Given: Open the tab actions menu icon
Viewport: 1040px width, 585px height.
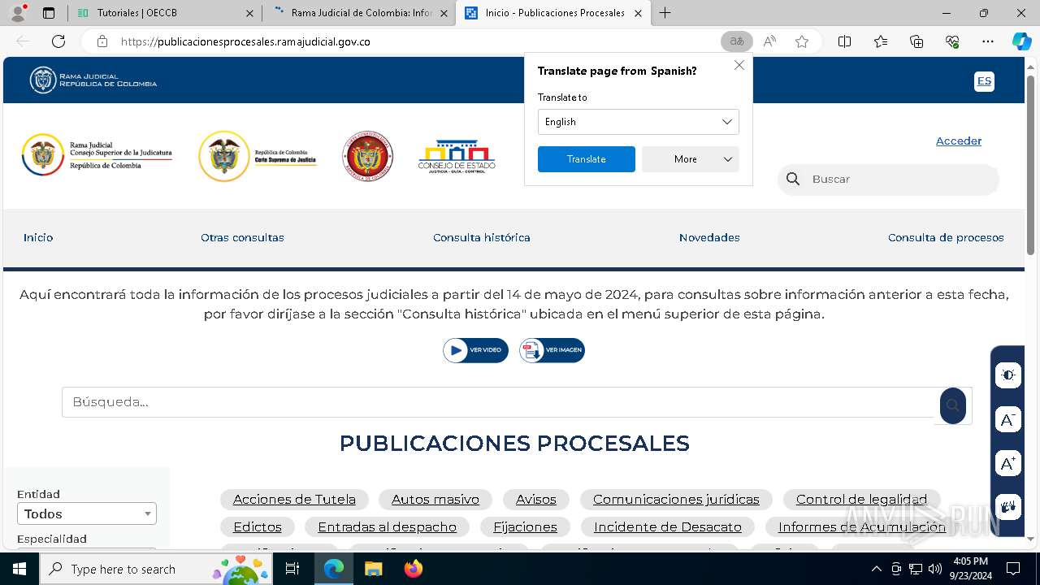Looking at the screenshot, I should point(49,13).
